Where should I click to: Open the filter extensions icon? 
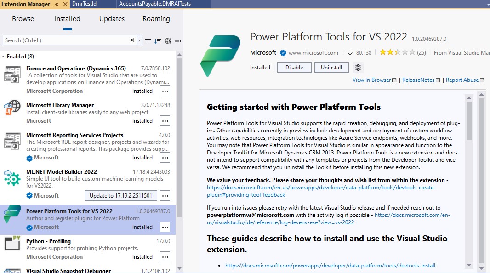148,41
